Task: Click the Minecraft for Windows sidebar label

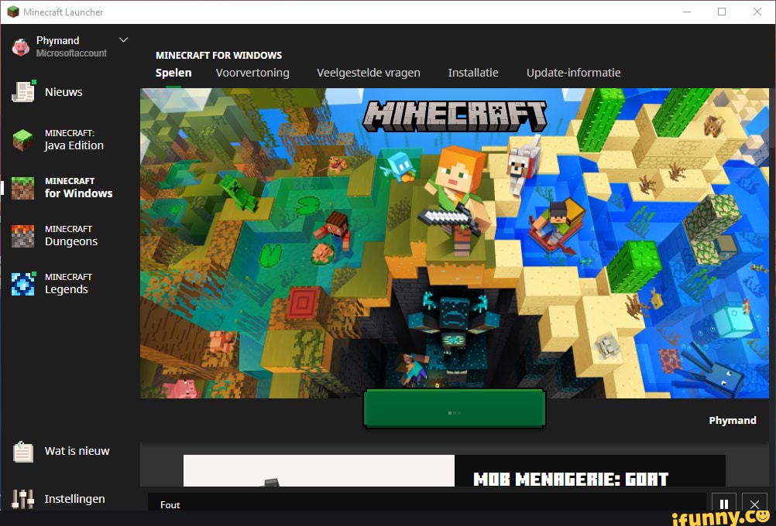Action: click(78, 188)
